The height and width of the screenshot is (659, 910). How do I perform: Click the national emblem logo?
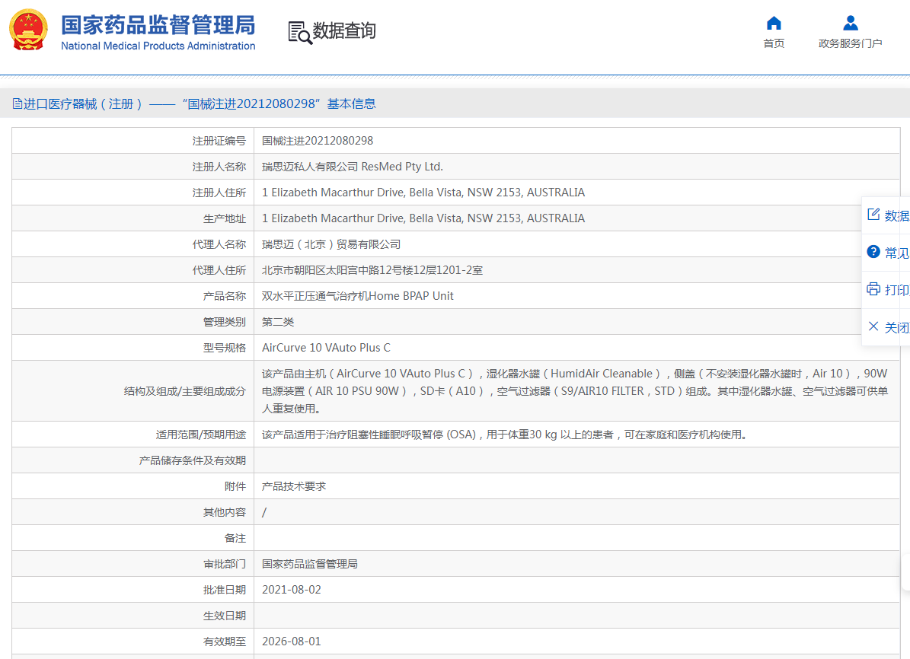(x=28, y=30)
